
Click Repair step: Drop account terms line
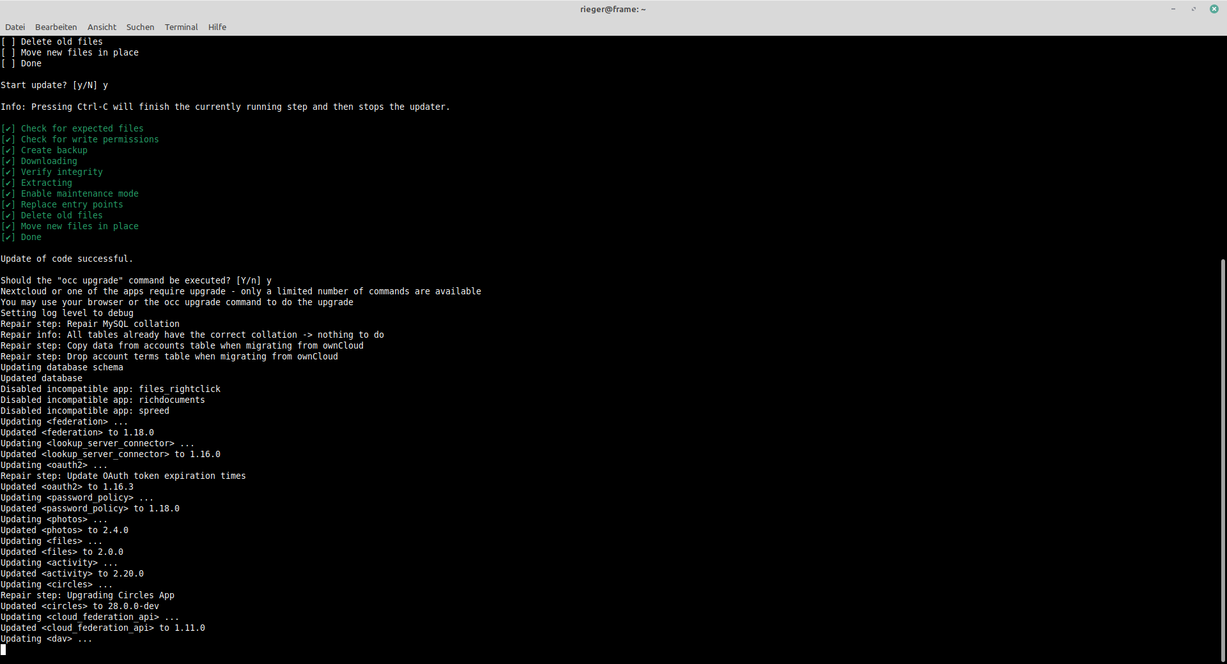tap(169, 356)
